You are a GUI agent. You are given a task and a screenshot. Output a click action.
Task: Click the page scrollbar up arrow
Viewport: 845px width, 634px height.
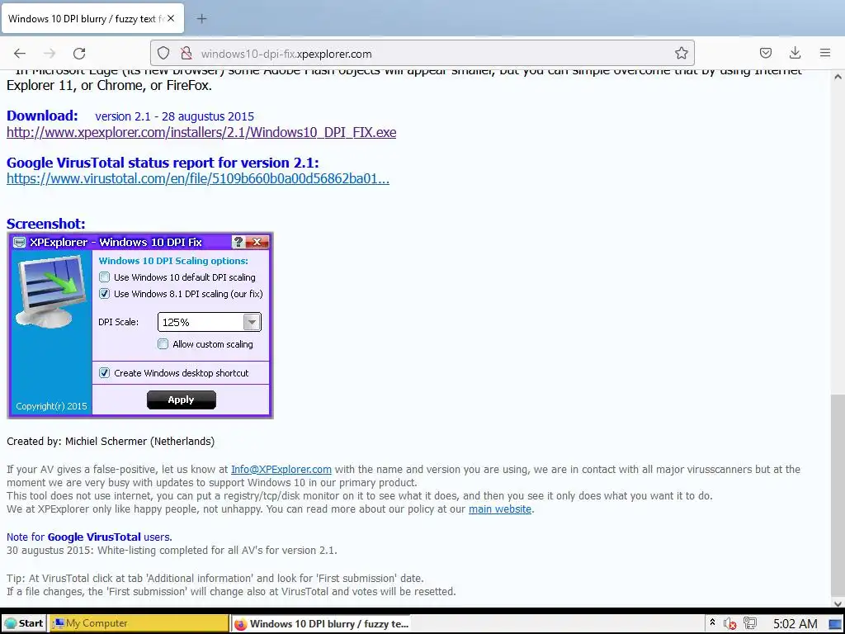coord(838,77)
